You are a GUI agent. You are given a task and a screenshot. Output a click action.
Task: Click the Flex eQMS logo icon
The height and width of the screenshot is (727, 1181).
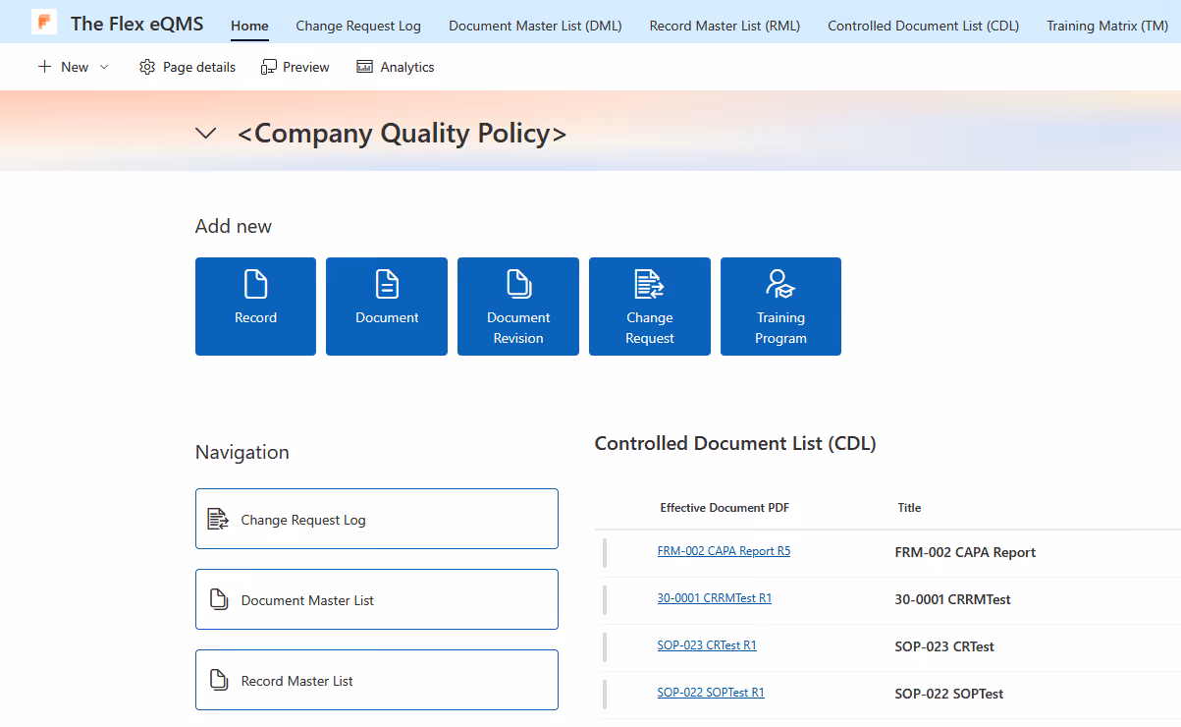coord(43,22)
